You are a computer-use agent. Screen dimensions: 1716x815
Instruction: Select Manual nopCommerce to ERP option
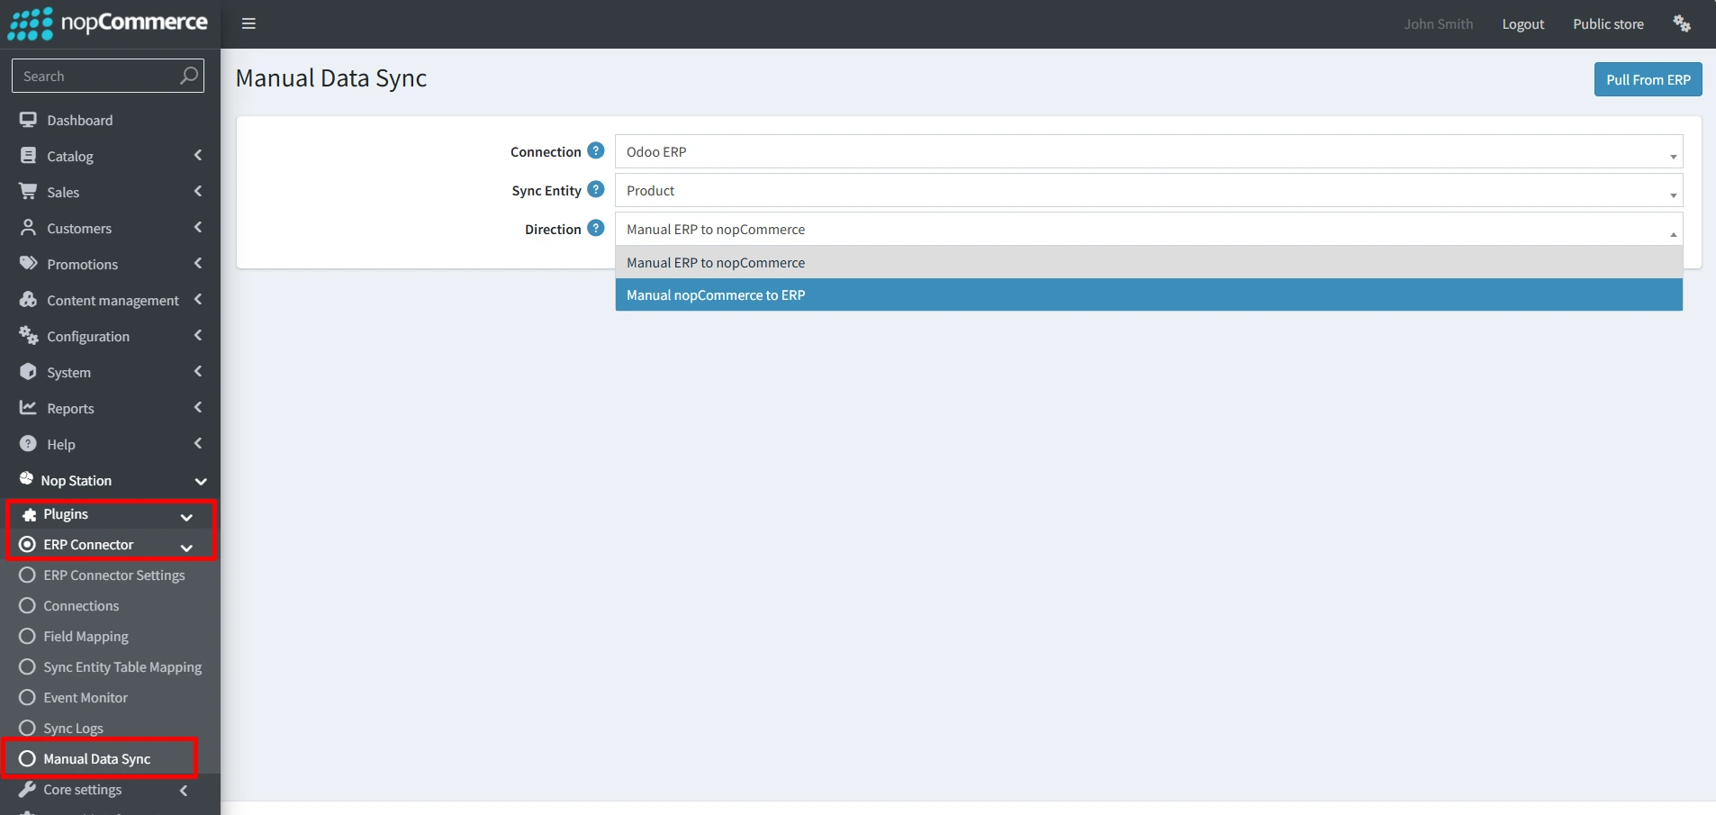click(x=1149, y=294)
